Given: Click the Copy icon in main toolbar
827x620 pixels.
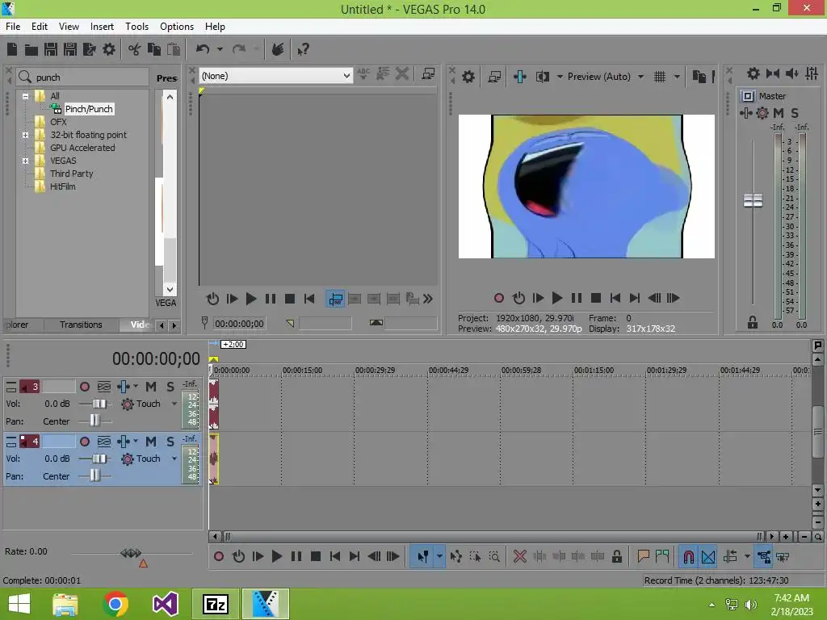Looking at the screenshot, I should point(154,49).
